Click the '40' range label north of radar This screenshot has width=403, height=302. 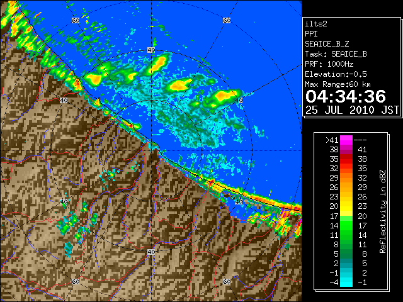(151, 50)
